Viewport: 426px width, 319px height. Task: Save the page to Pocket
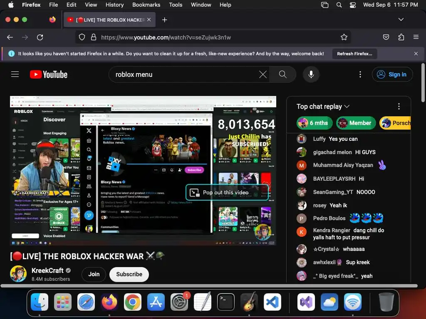(386, 37)
